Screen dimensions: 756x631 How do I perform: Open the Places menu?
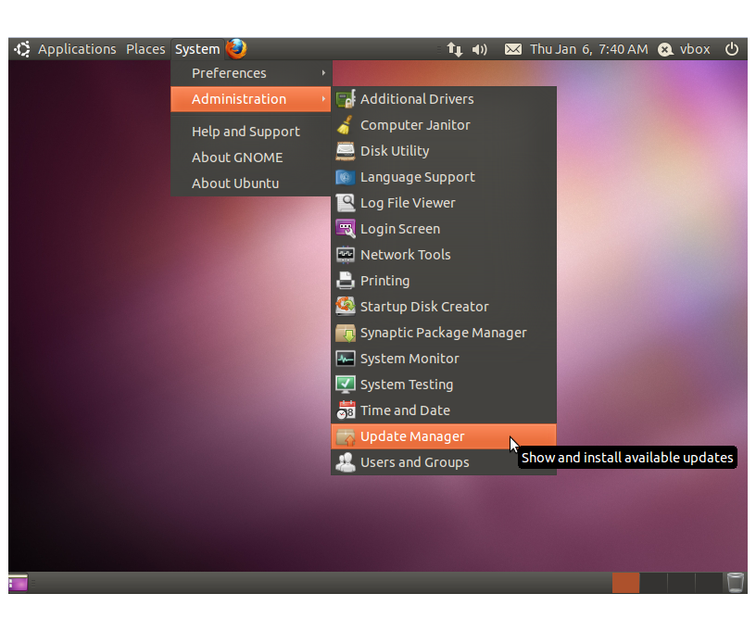coord(145,49)
